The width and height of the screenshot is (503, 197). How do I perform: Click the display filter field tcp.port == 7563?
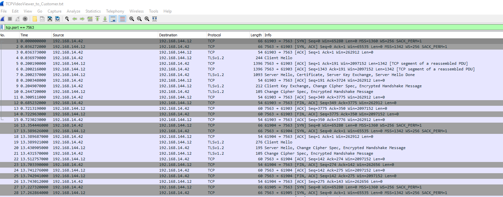[x=254, y=27]
